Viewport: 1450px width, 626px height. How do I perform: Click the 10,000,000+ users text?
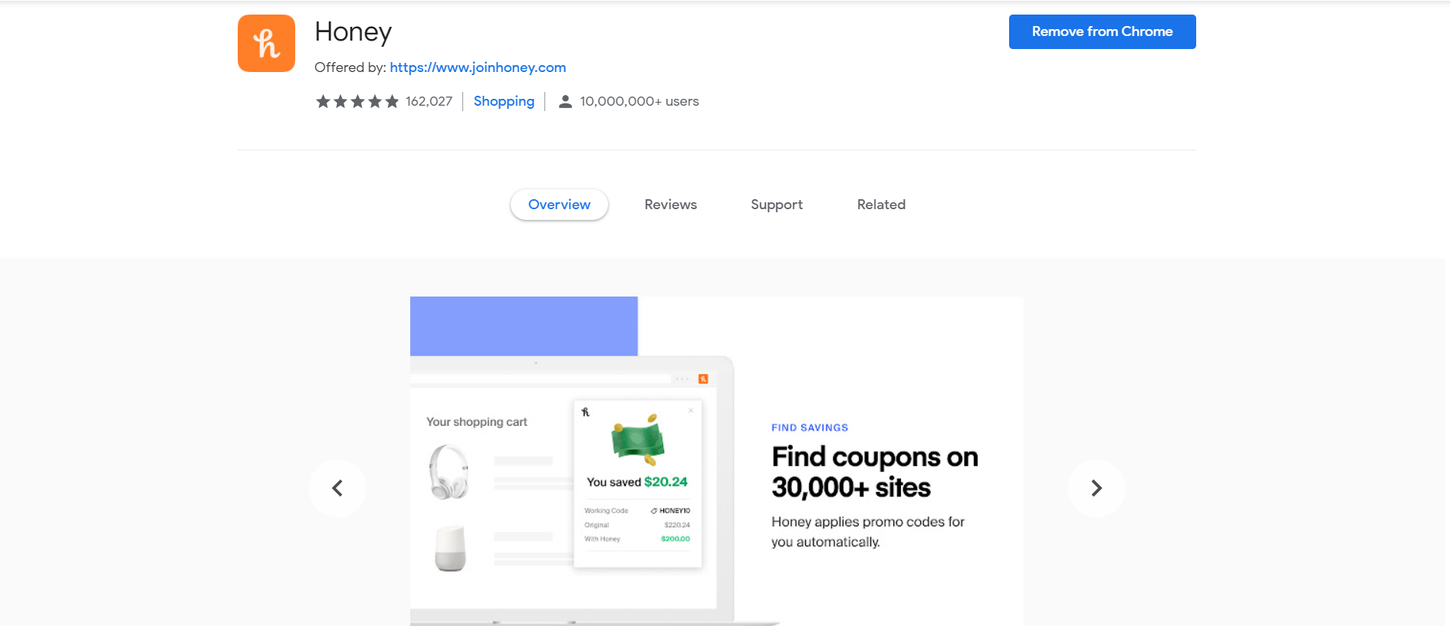pyautogui.click(x=640, y=101)
